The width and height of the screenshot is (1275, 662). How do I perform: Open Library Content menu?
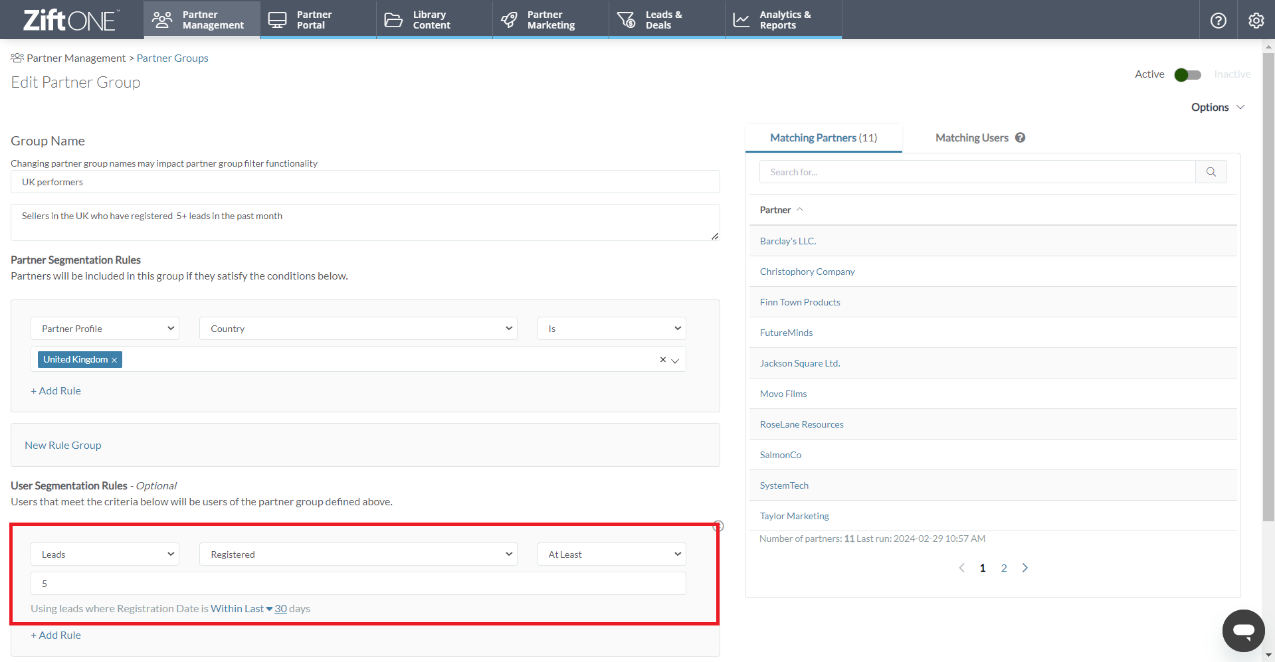click(x=434, y=20)
